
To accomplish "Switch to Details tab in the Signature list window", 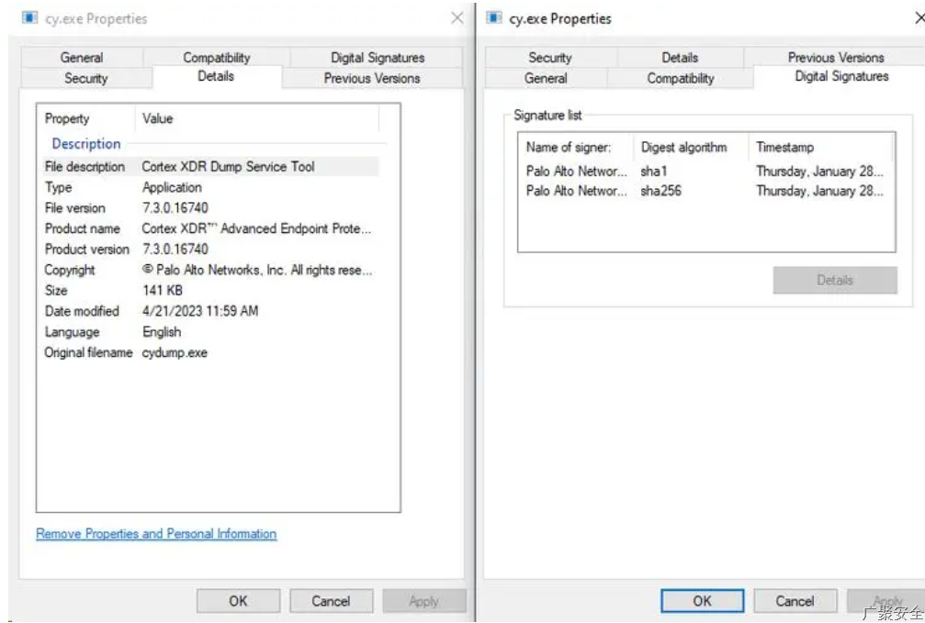I will 680,57.
